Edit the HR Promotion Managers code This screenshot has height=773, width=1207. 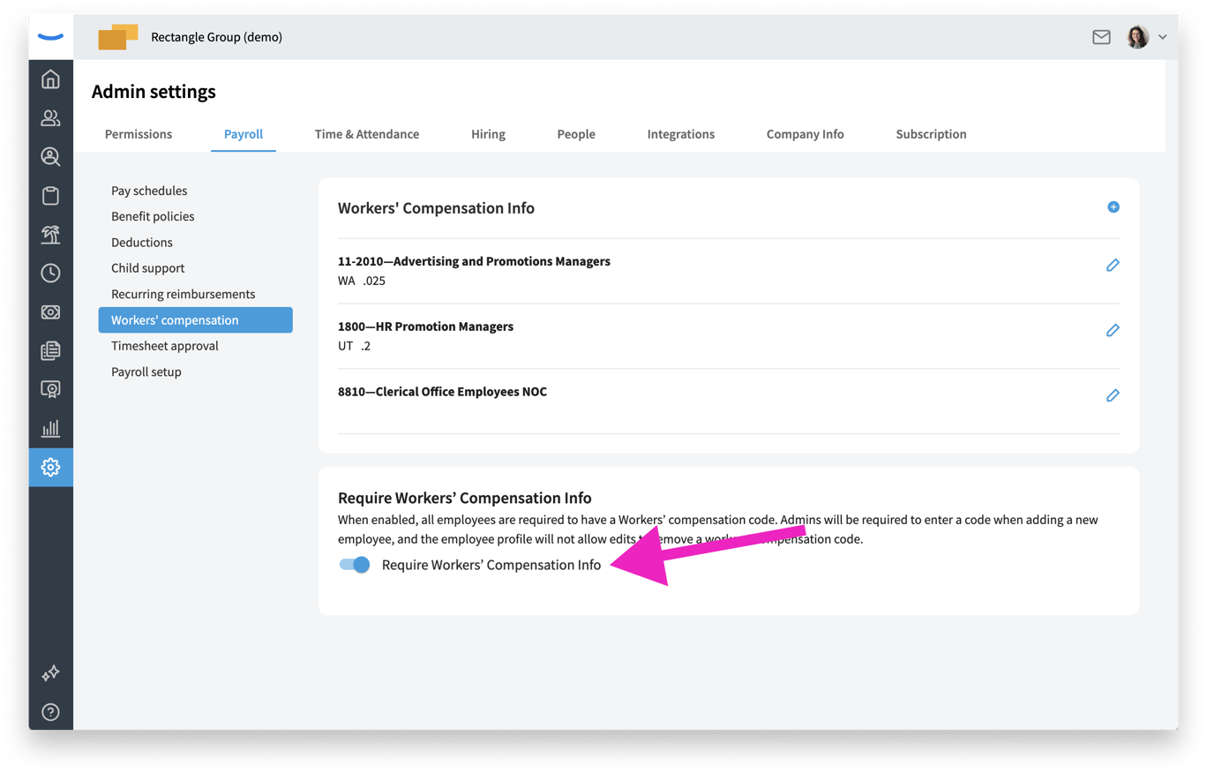tap(1113, 331)
